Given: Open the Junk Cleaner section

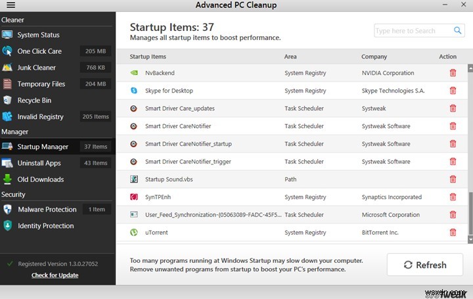Looking at the screenshot, I should point(37,68).
